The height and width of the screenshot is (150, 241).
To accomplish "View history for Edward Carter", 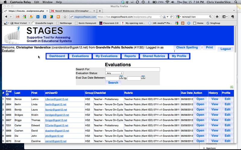I will [214, 125].
